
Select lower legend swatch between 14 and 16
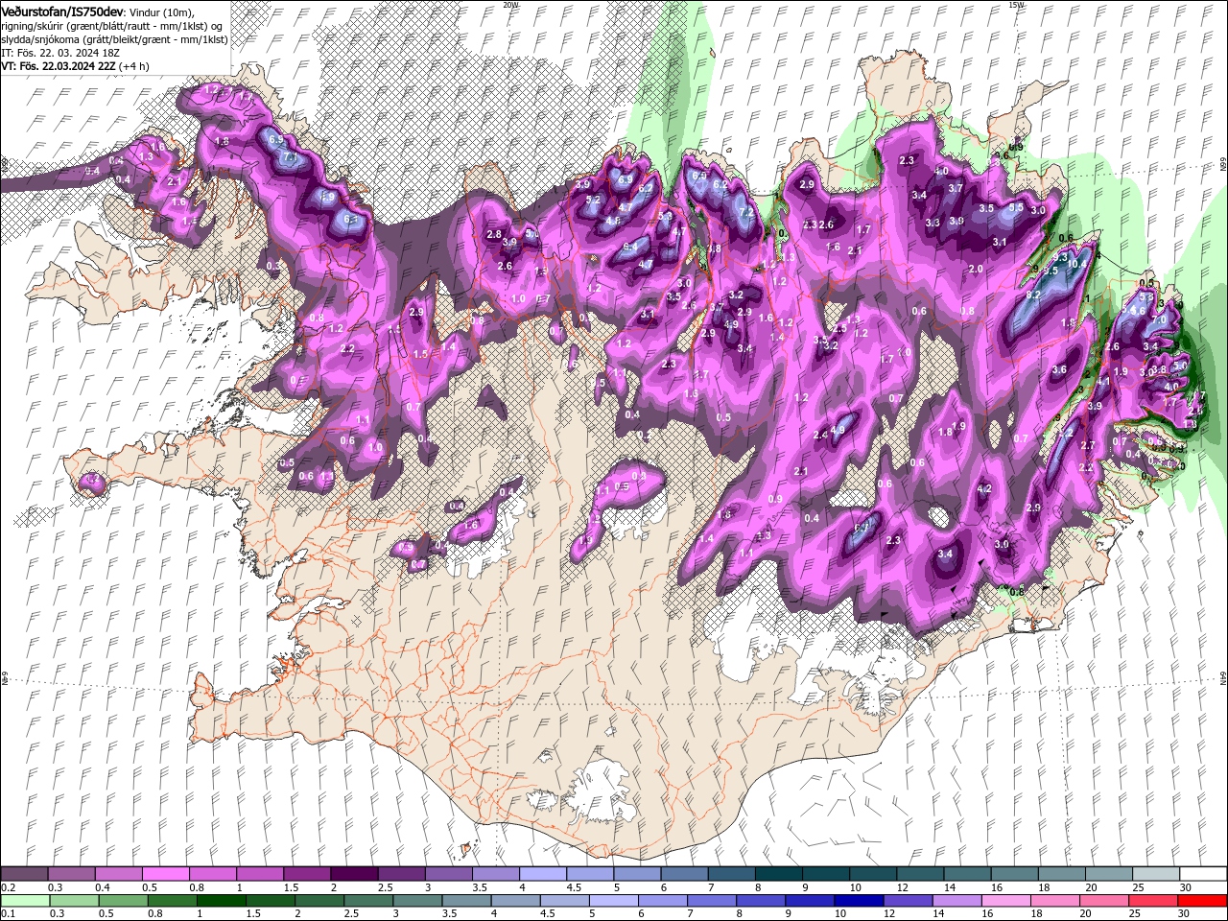click(x=956, y=901)
